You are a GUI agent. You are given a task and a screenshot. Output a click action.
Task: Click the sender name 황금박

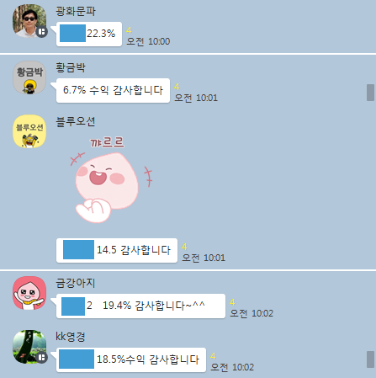(71, 67)
